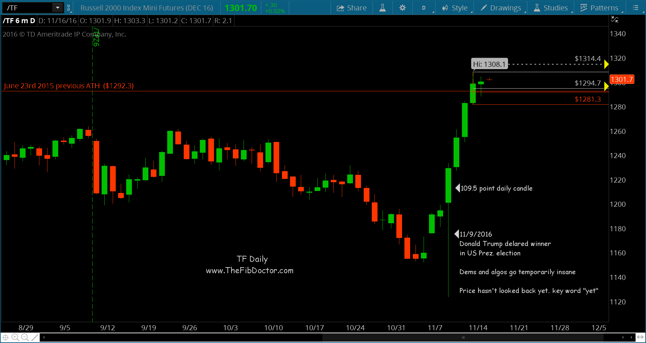Click the symbol link clip icon
Screen dimensions: 646x343
click(x=69, y=8)
